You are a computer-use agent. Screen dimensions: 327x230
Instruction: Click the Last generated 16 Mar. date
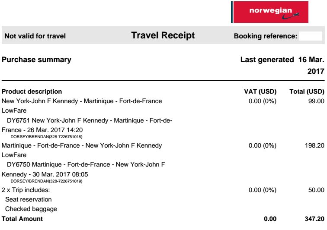point(282,65)
